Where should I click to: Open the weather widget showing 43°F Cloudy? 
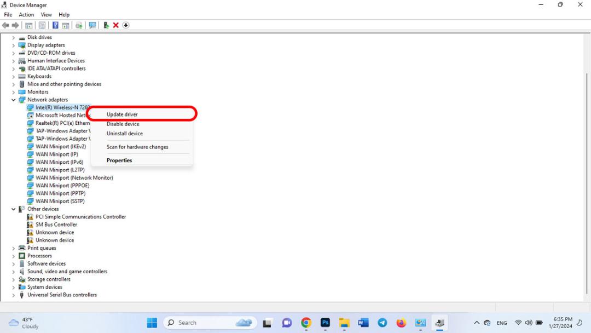coord(24,323)
